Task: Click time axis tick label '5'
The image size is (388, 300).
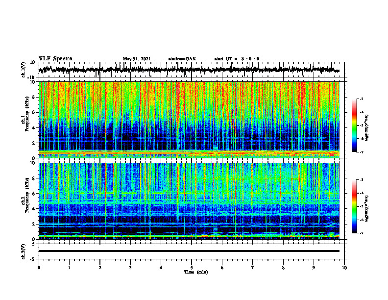Action: [192, 268]
